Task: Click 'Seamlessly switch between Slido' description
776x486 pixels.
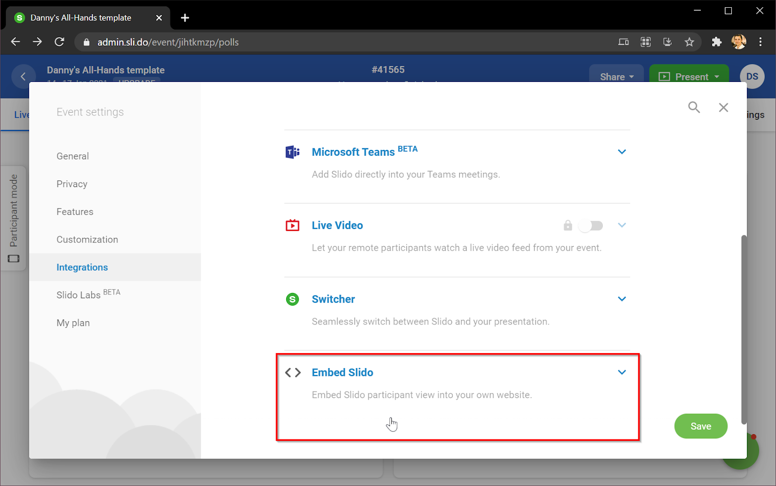Action: pyautogui.click(x=431, y=322)
